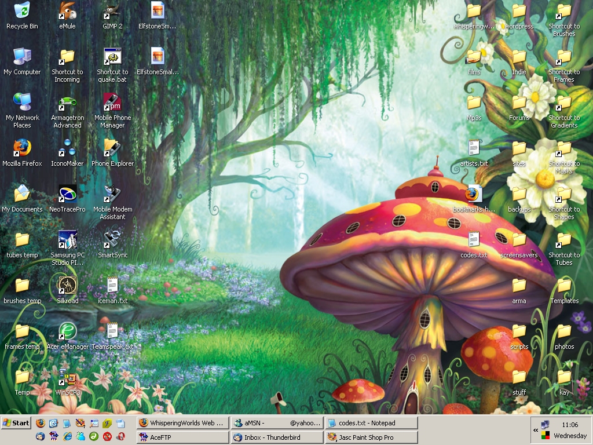
Task: Select the Silkroad game shortcut
Action: (67, 290)
